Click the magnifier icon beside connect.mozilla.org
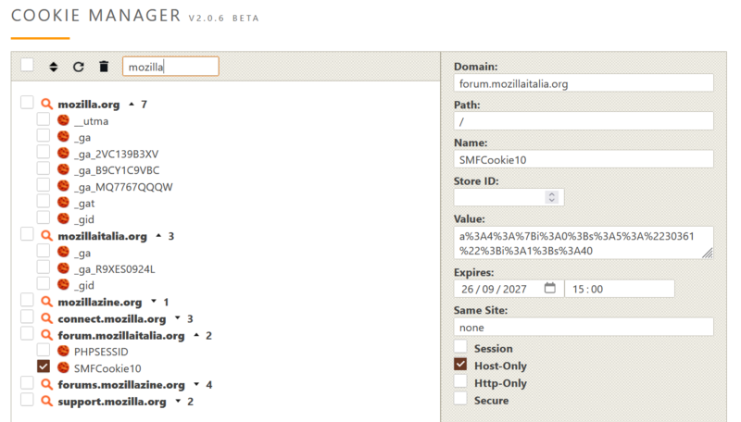The width and height of the screenshot is (741, 422). [x=46, y=318]
